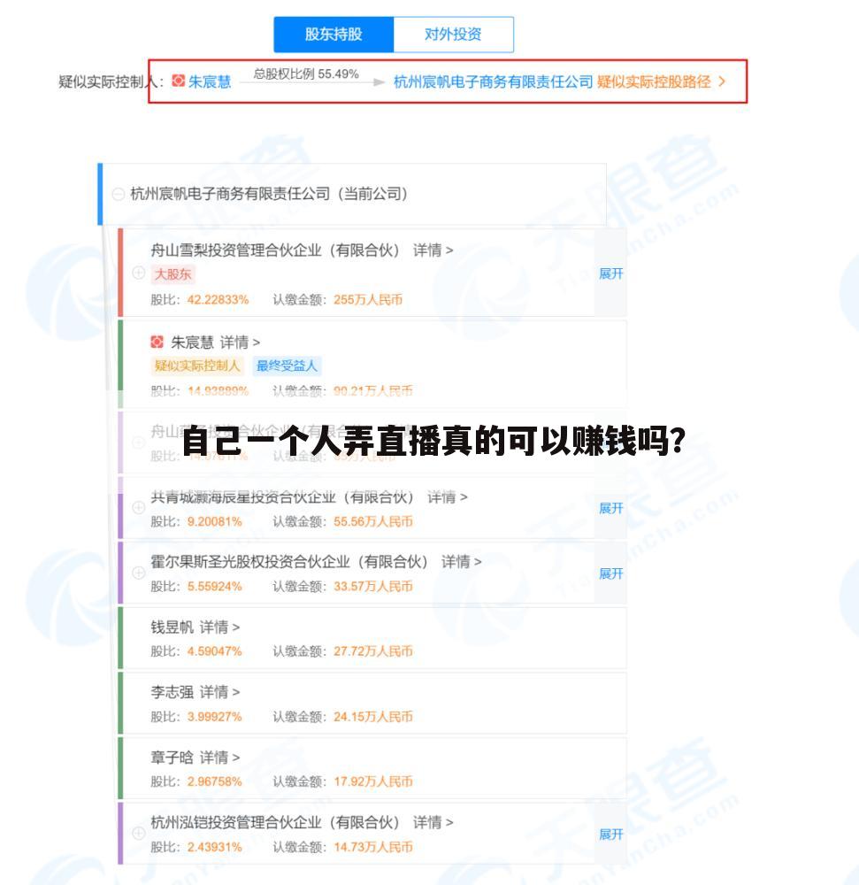
Task: Click the 42.22833% share ratio value
Action: click(x=218, y=300)
